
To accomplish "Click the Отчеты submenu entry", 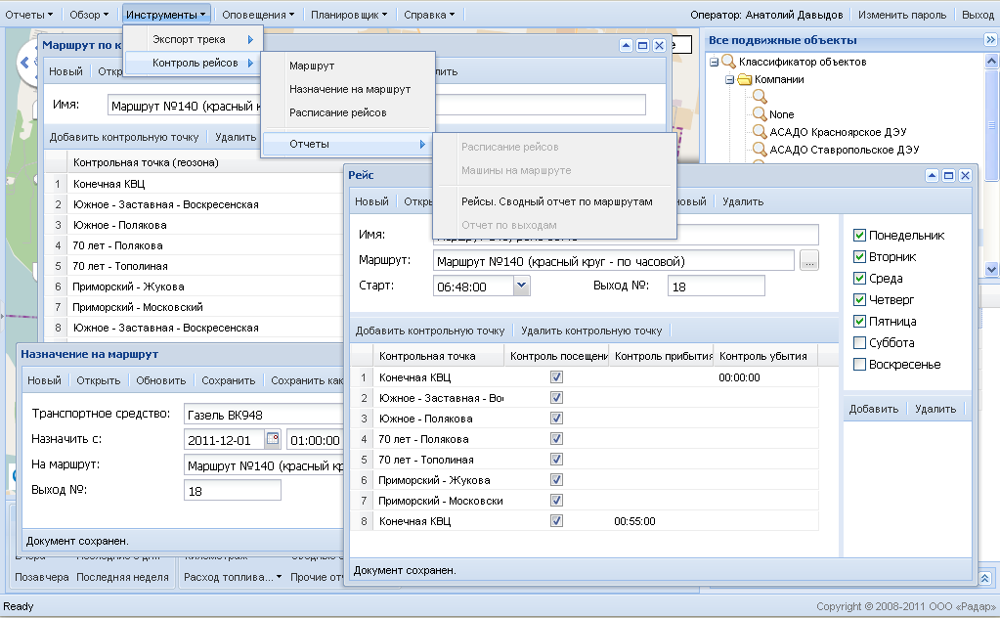I will click(348, 144).
